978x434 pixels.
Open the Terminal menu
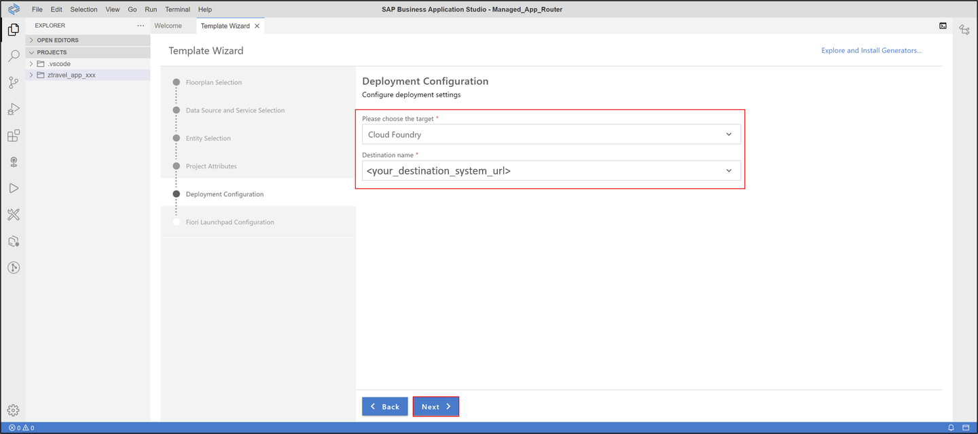click(178, 10)
